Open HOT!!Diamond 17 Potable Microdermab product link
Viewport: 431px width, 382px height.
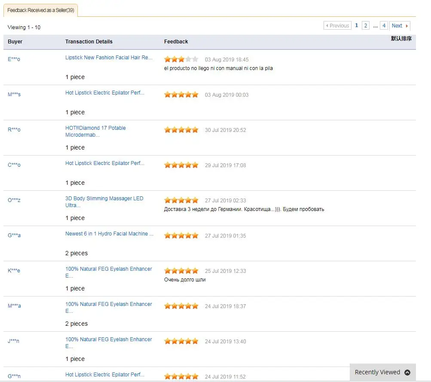point(95,131)
